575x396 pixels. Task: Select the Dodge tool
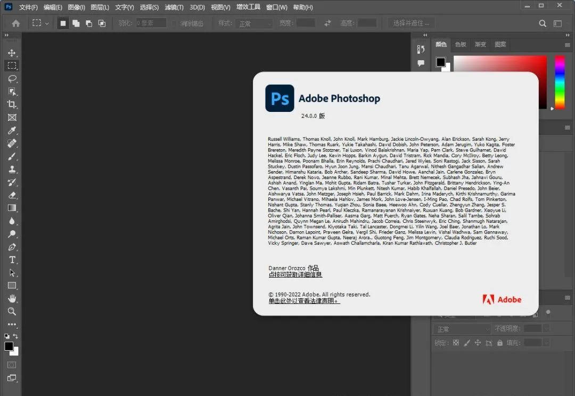click(x=12, y=234)
